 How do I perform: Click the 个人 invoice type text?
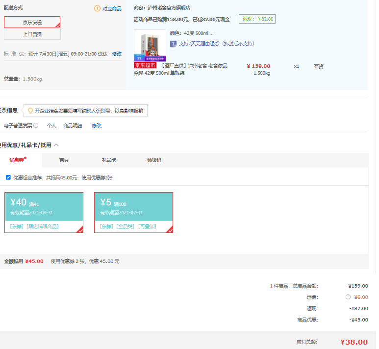coord(51,125)
